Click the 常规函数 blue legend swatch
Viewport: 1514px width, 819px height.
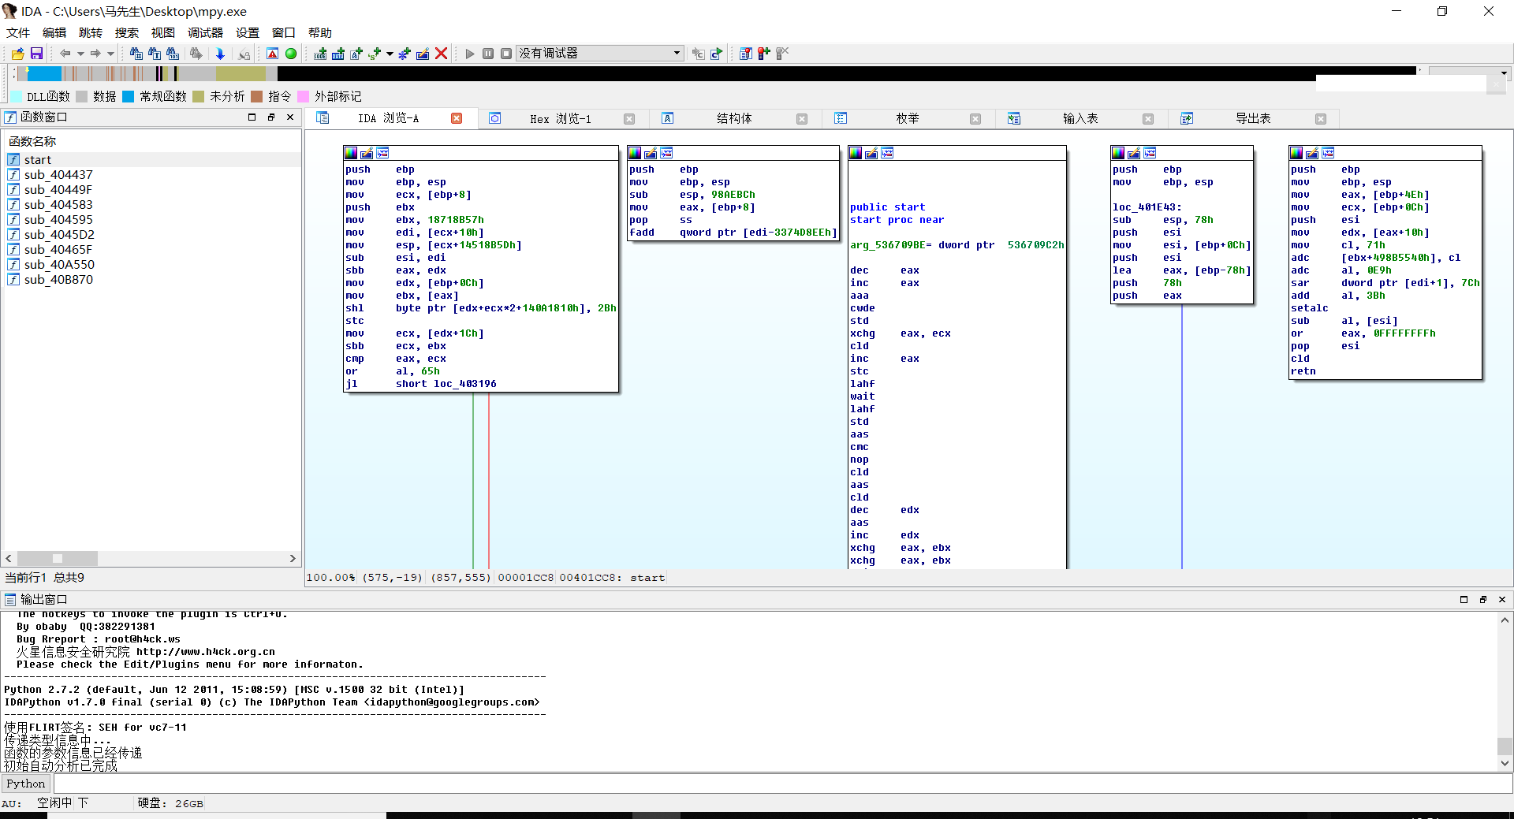129,96
